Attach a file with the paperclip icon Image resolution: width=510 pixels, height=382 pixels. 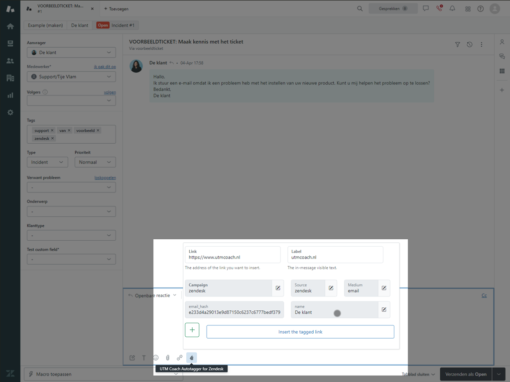pos(168,358)
